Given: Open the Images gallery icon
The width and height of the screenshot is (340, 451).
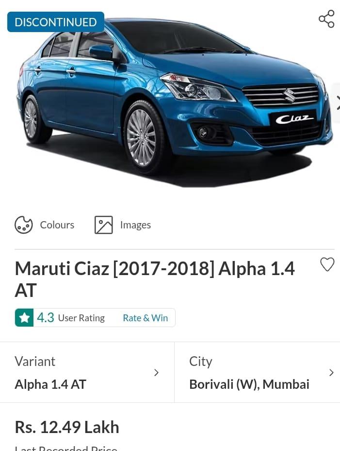Looking at the screenshot, I should coord(104,225).
